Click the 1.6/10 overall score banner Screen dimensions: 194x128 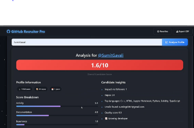(x=99, y=65)
